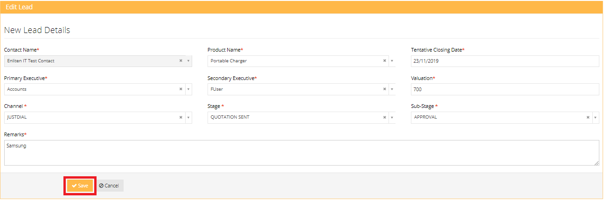Viewport: 604px width, 200px height.
Task: Clear the JUSTDIAL channel selection
Action: point(181,117)
